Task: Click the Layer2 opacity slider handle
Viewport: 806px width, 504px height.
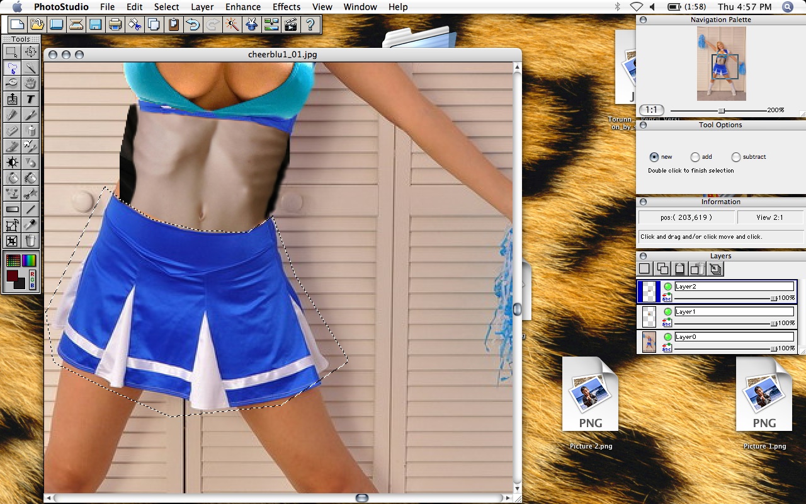Action: pos(774,298)
